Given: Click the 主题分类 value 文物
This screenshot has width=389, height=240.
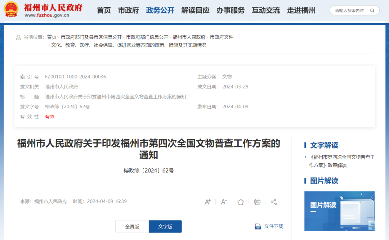Looking at the screenshot, I should [227, 77].
